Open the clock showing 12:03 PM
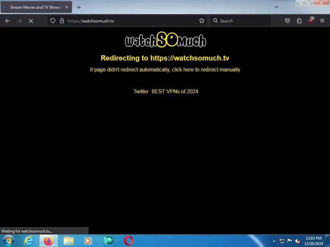Image resolution: width=330 pixels, height=247 pixels. coord(314,241)
